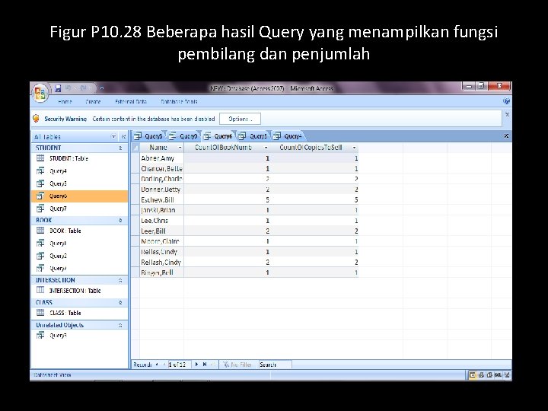This screenshot has width=548, height=411.
Task: Open the All Tables navigation dropdown
Action: [x=113, y=137]
